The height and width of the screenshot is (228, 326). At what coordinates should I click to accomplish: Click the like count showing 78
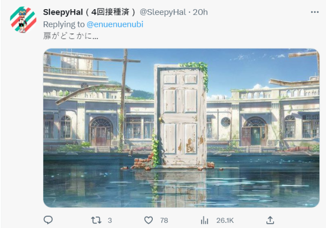[x=164, y=220]
